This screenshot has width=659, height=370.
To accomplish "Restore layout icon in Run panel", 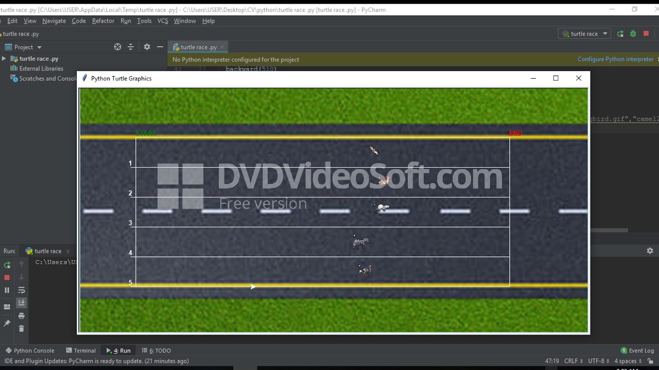I will click(x=7, y=307).
